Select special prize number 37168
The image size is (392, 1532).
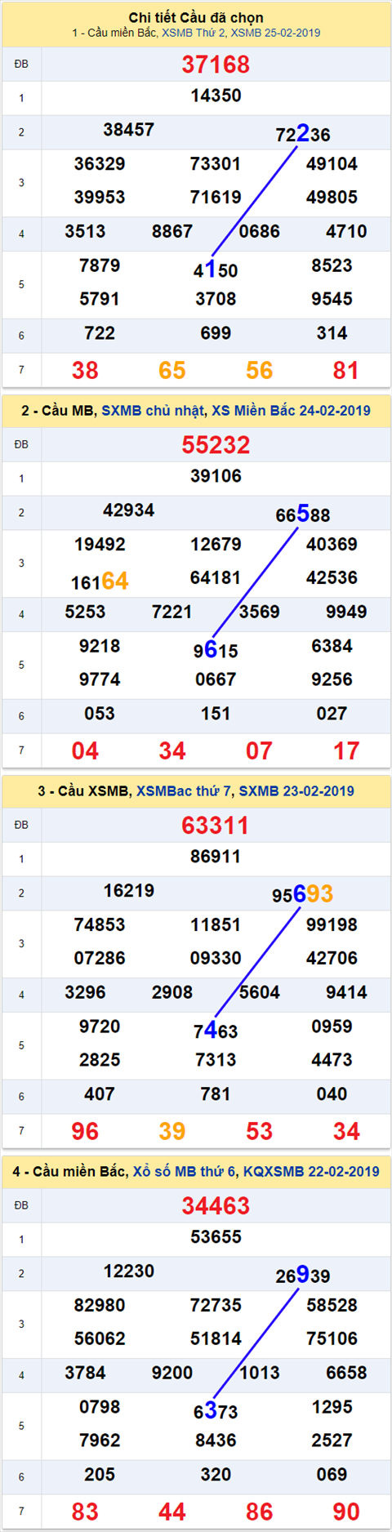216,65
